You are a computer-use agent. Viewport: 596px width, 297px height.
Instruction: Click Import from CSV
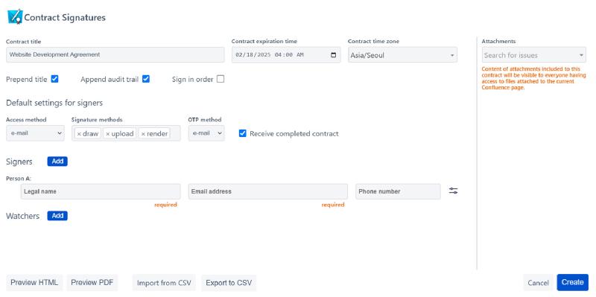point(164,283)
